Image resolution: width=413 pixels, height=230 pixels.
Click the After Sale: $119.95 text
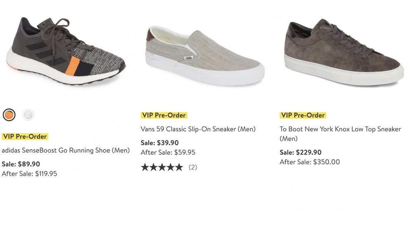point(29,174)
